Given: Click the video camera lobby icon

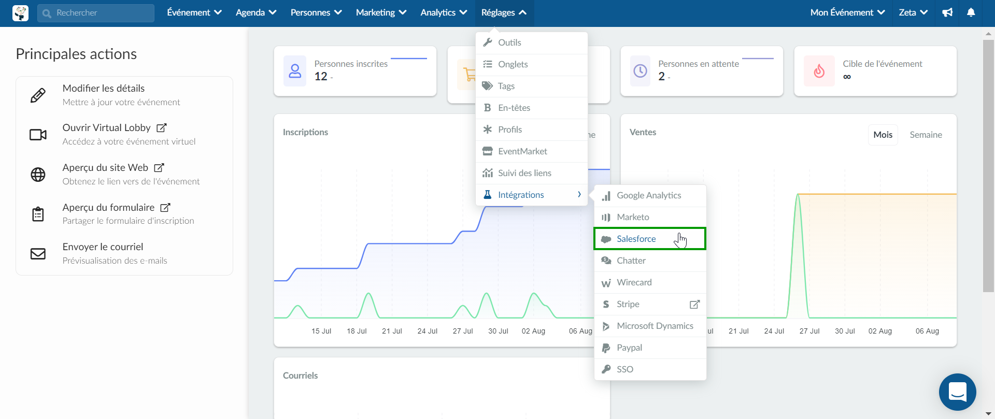Looking at the screenshot, I should point(38,135).
